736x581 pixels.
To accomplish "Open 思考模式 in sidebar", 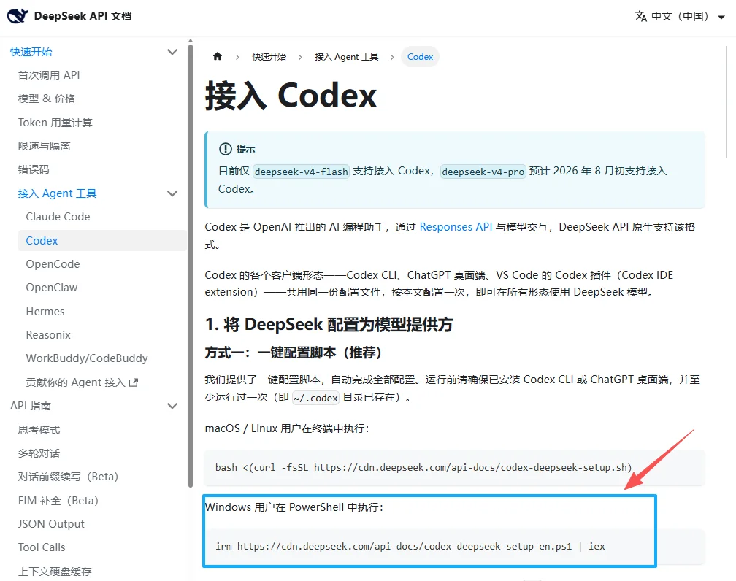I will pos(39,430).
